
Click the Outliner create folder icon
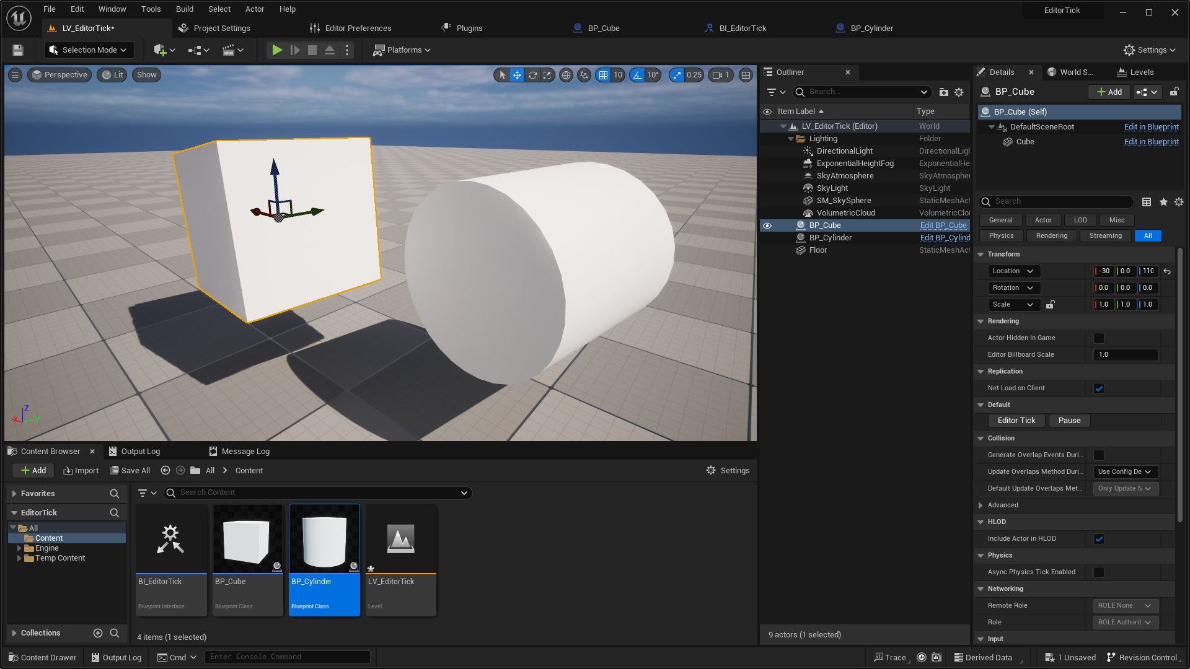click(x=944, y=92)
